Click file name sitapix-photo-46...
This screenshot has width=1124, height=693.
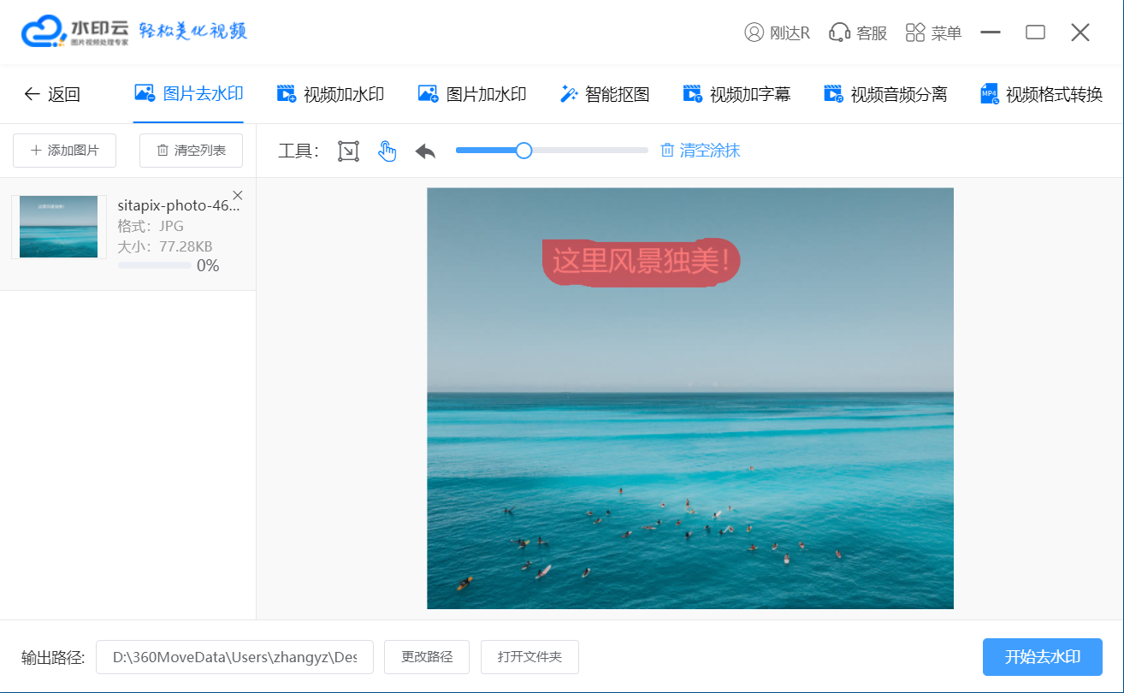[179, 205]
